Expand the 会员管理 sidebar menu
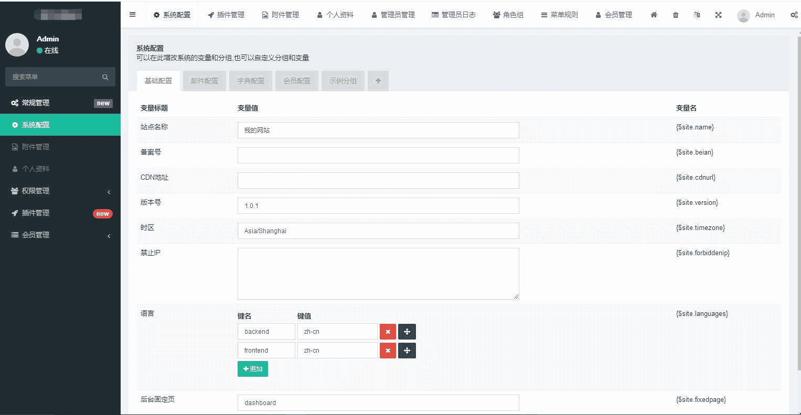The width and height of the screenshot is (801, 415). point(60,235)
